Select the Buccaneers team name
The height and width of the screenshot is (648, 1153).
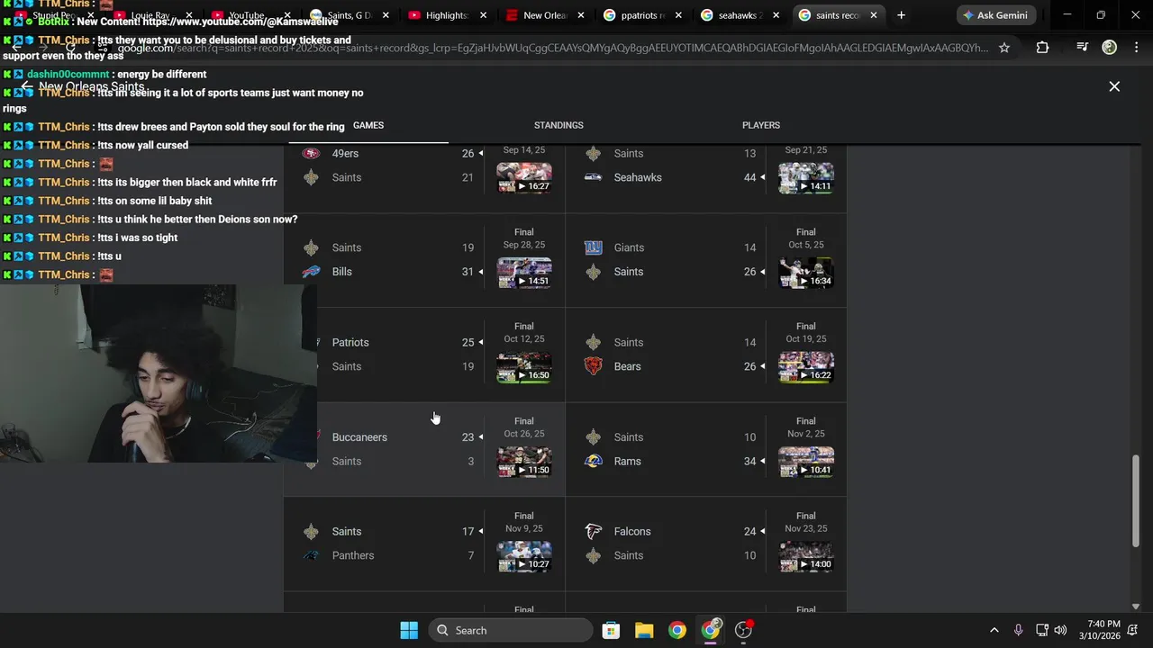click(x=359, y=437)
